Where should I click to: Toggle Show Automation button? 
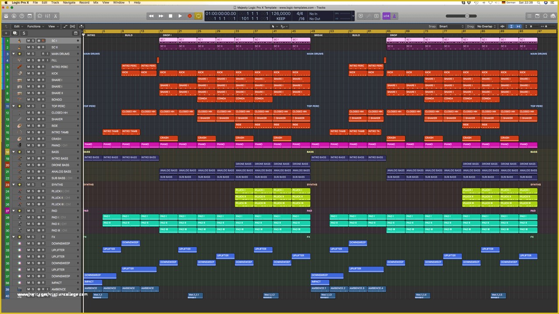(x=66, y=27)
